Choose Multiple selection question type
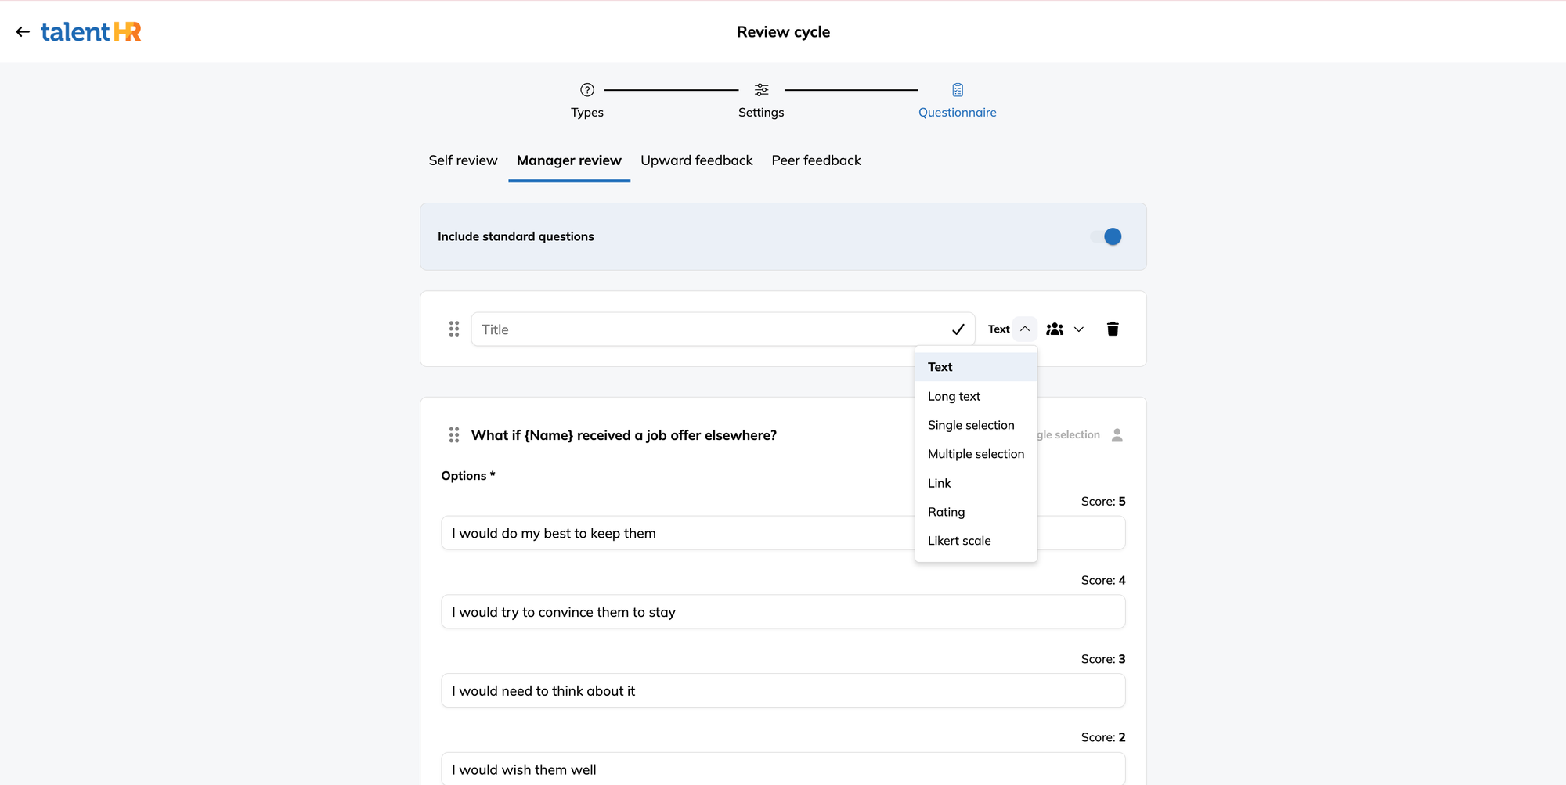1566x785 pixels. click(x=976, y=454)
